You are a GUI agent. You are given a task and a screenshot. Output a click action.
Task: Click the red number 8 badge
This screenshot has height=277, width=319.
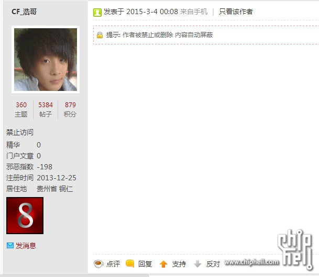click(25, 215)
